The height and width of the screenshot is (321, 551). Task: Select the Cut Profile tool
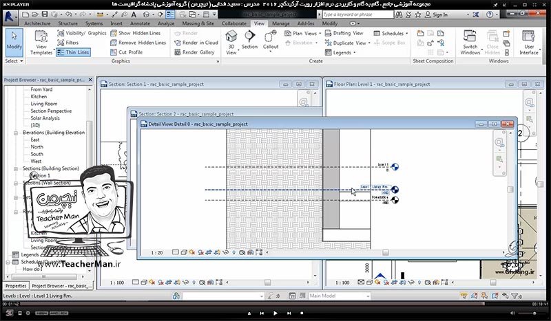click(x=127, y=52)
